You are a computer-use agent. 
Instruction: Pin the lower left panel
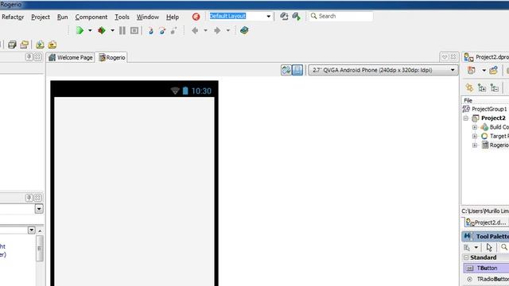click(x=29, y=198)
